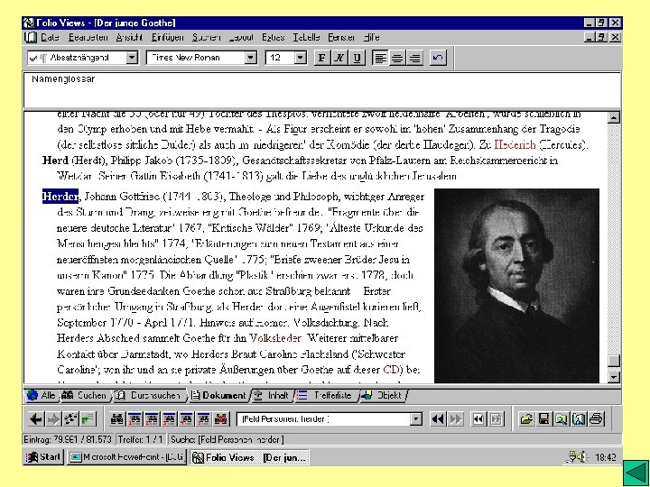Screen dimensions: 650x487
Task: Open the plain binoculars search icon
Action: [x=116, y=419]
